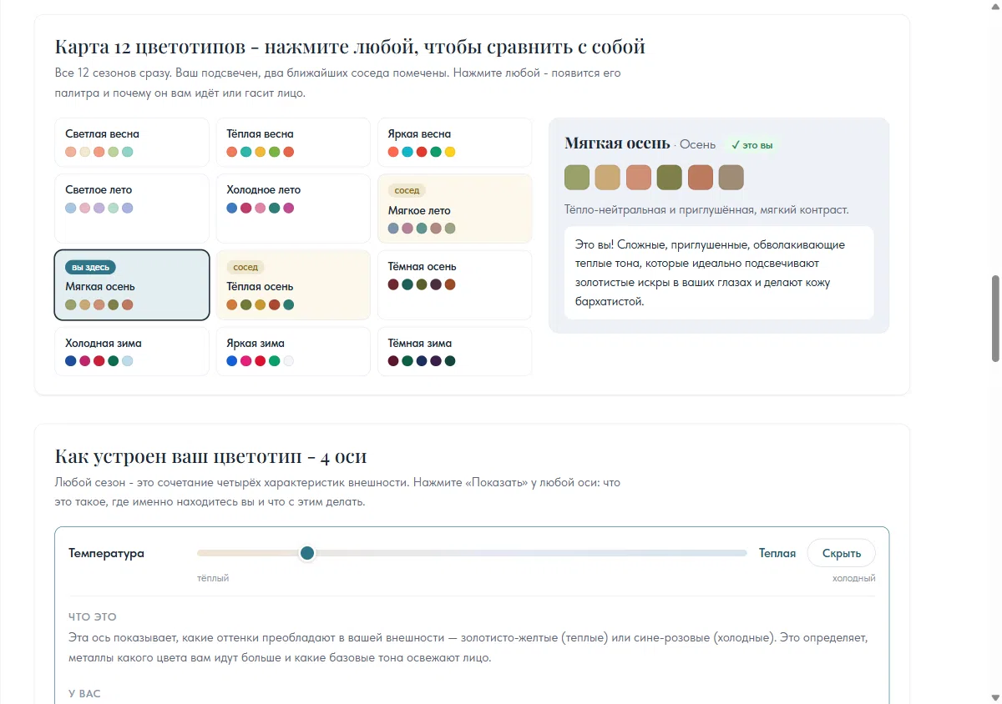
Task: Select the Тёмная зима season card
Action: pyautogui.click(x=454, y=351)
